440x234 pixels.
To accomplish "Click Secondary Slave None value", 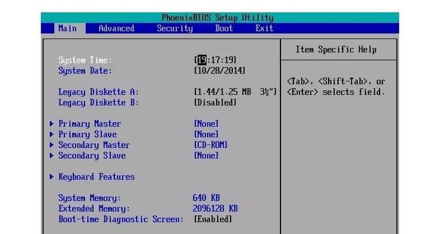I will click(206, 156).
